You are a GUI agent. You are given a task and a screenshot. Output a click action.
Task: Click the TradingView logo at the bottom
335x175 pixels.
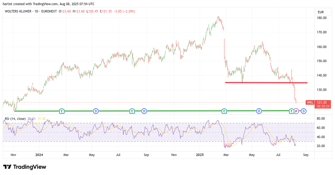click(x=25, y=167)
